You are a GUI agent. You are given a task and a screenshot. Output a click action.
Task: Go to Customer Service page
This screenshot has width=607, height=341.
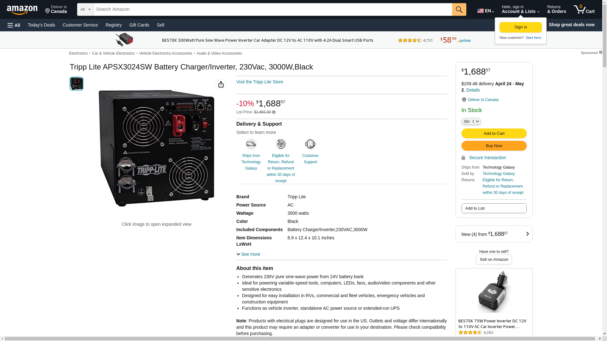point(80,25)
